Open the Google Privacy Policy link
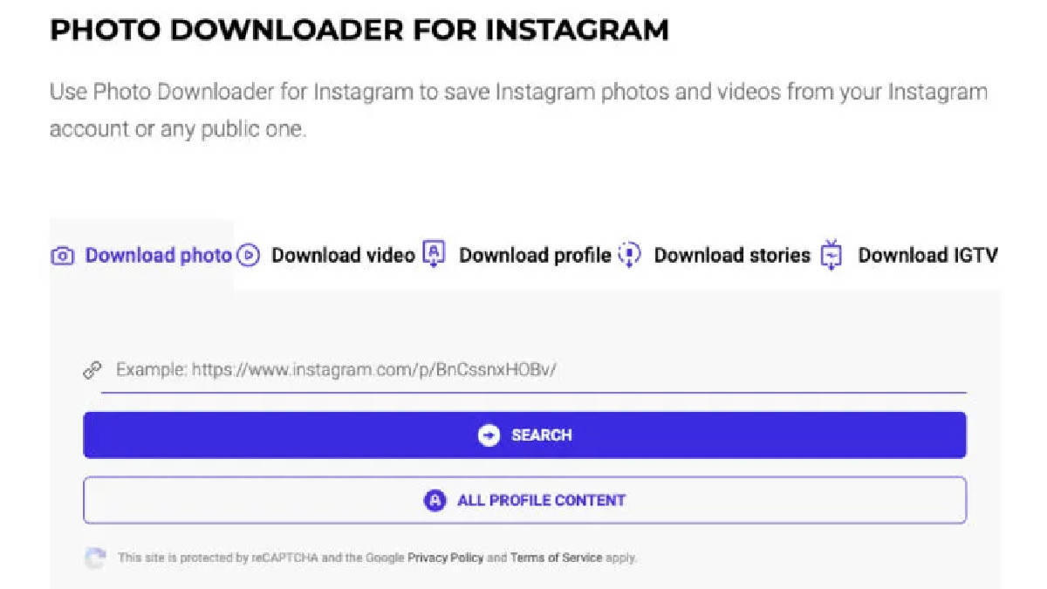The height and width of the screenshot is (589, 1047). [445, 558]
